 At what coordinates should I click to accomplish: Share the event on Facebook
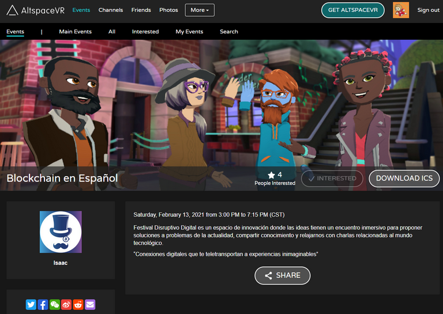(43, 305)
